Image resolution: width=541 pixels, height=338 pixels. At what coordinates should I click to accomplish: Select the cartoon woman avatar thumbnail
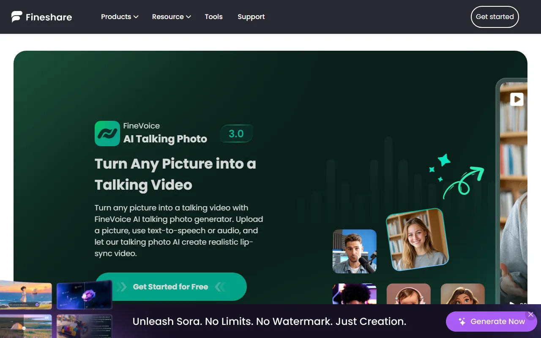(462, 294)
